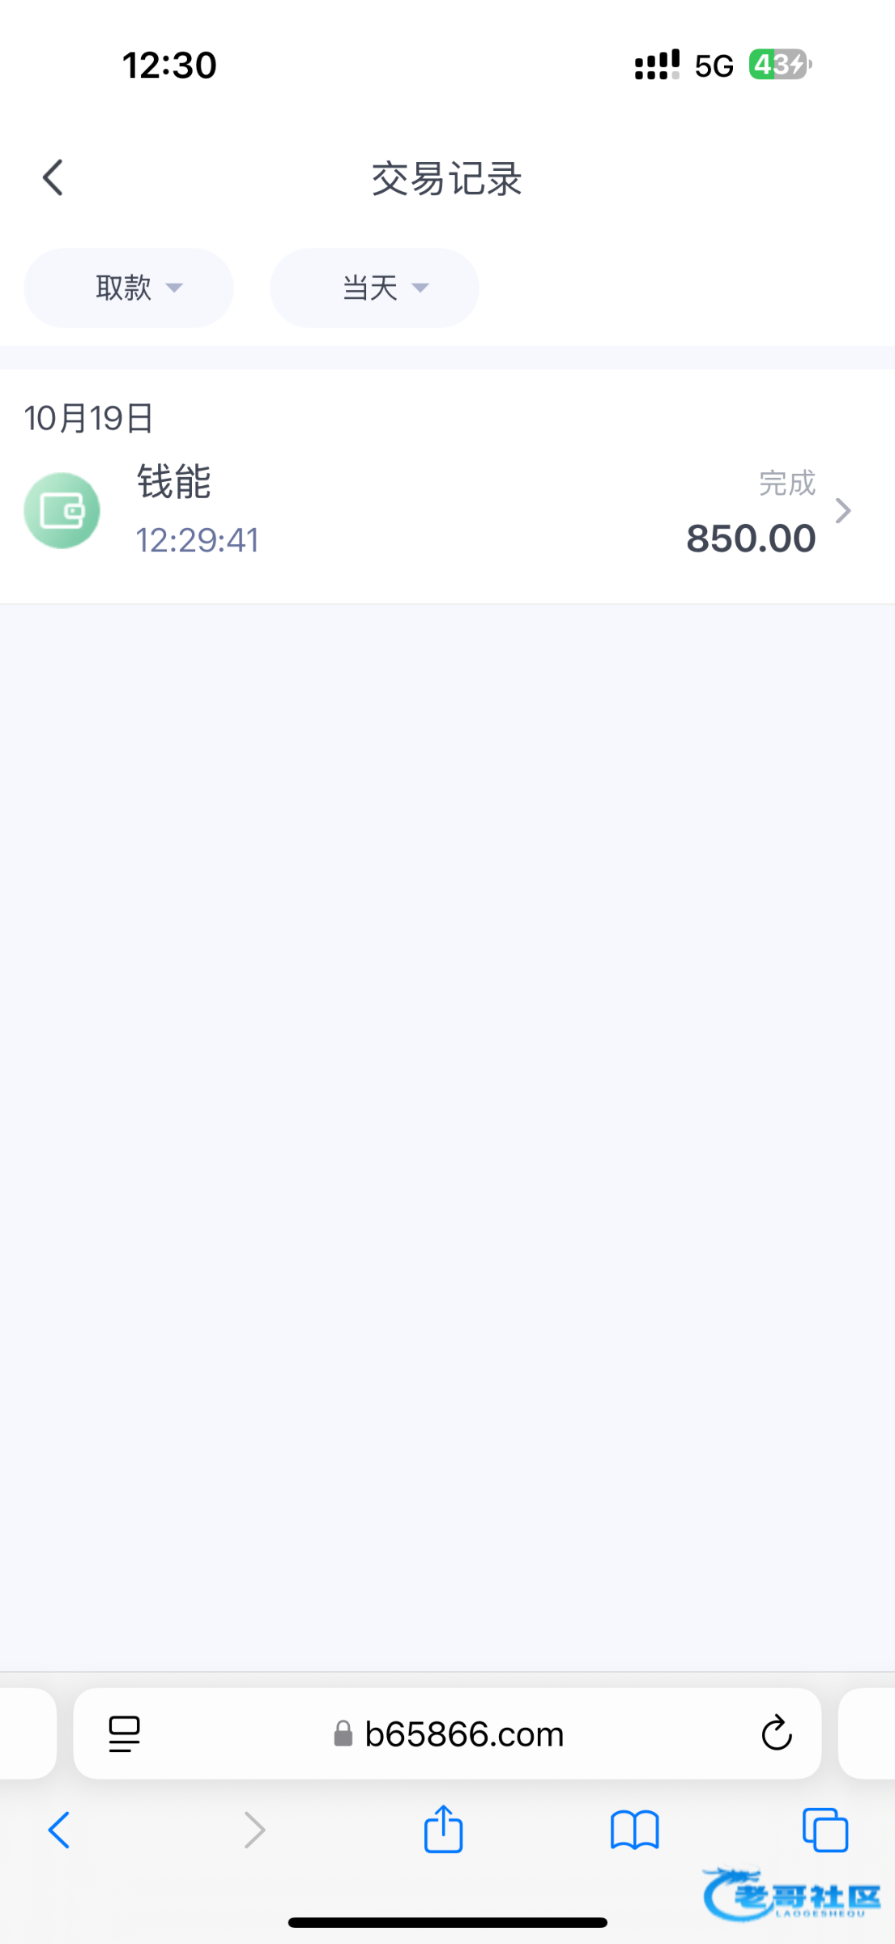Image resolution: width=895 pixels, height=1944 pixels.
Task: Open the Safari share sheet
Action: pos(443,1829)
